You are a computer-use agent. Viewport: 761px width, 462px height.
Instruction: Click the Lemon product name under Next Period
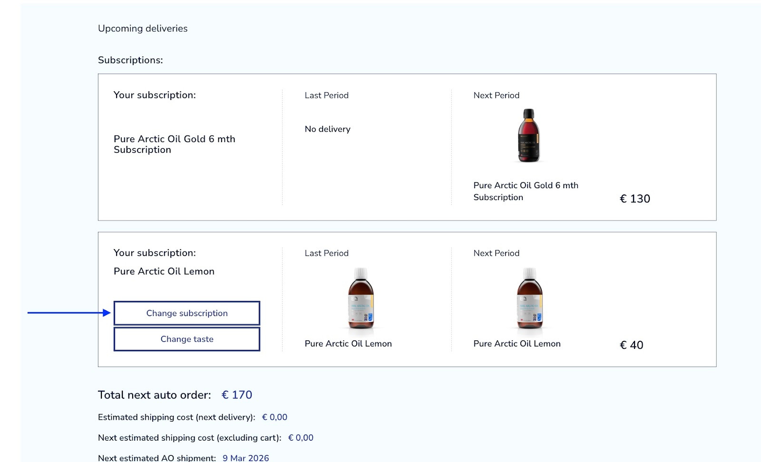[x=517, y=344]
